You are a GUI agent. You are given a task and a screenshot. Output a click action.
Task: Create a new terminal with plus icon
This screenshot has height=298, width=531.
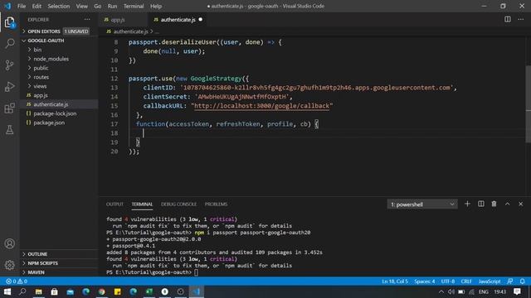point(467,204)
